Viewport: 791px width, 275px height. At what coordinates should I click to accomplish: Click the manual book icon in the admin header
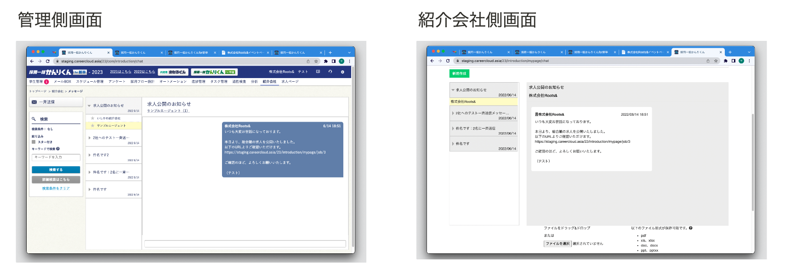click(x=318, y=72)
